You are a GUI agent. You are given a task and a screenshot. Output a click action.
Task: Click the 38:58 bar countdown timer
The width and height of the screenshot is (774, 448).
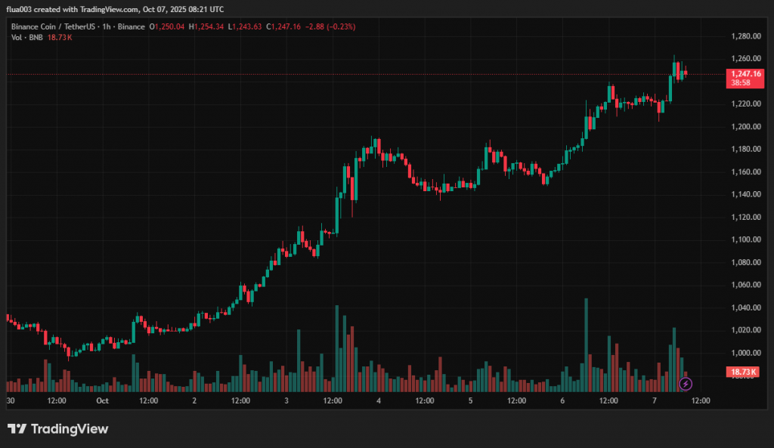(741, 82)
